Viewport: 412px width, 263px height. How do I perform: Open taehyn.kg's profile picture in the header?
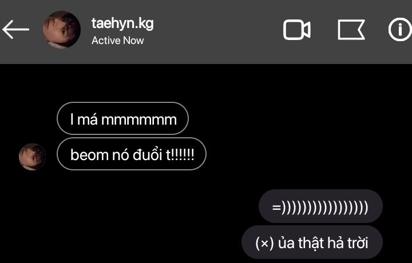pyautogui.click(x=62, y=30)
